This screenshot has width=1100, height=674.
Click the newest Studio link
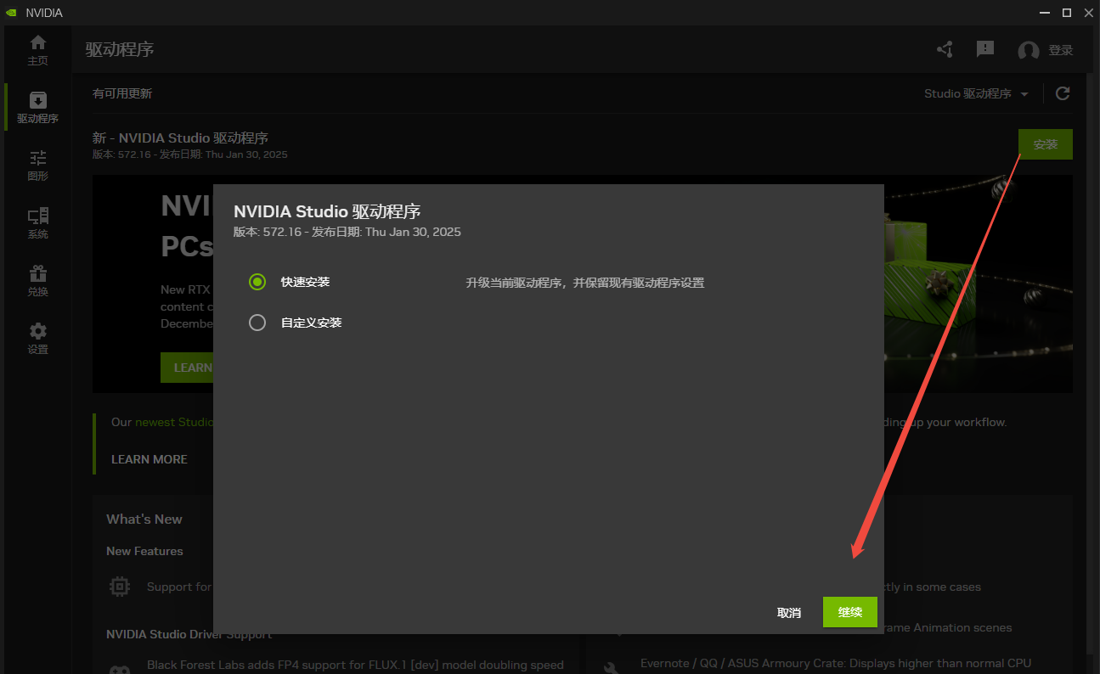(x=175, y=422)
